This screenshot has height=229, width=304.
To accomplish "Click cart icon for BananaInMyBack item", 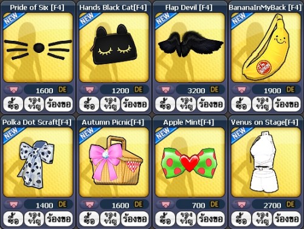I will tap(241, 90).
